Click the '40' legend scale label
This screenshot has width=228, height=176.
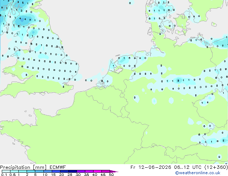[95, 175]
